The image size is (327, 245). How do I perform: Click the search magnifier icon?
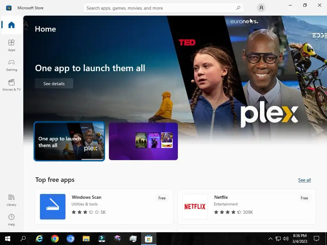[x=238, y=8]
